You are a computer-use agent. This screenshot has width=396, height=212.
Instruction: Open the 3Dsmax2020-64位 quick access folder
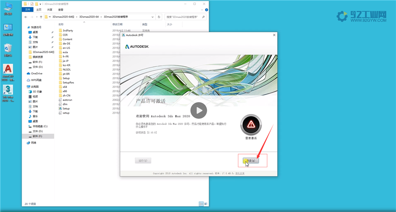coord(41,52)
